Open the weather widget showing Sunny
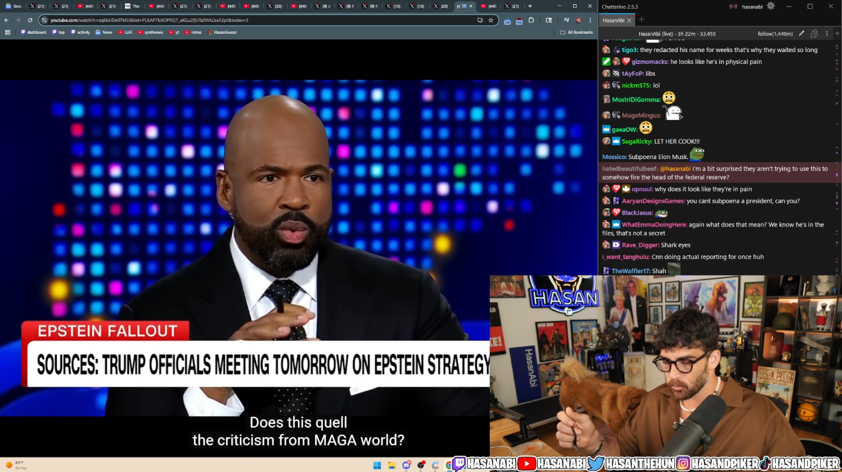Image resolution: width=842 pixels, height=472 pixels. coord(17,465)
